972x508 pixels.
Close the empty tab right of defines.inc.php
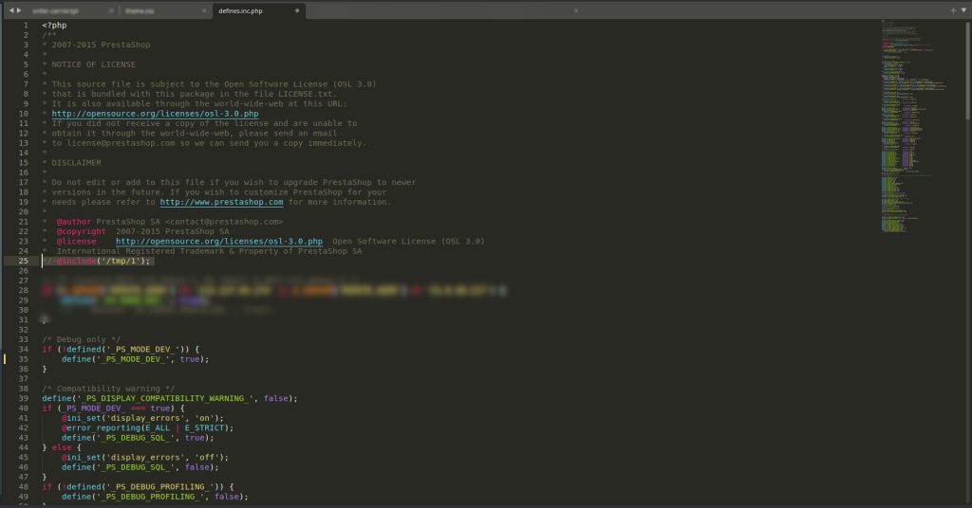click(575, 10)
